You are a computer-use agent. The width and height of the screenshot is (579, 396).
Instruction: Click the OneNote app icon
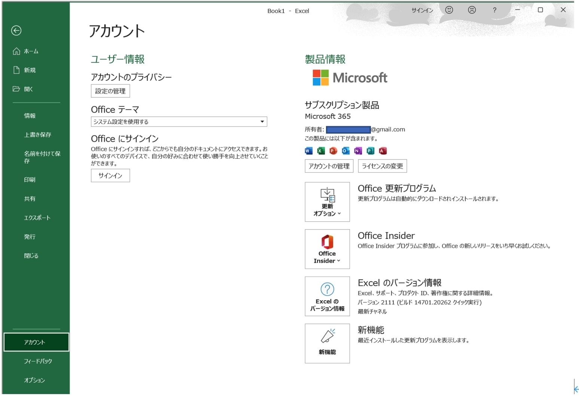358,151
